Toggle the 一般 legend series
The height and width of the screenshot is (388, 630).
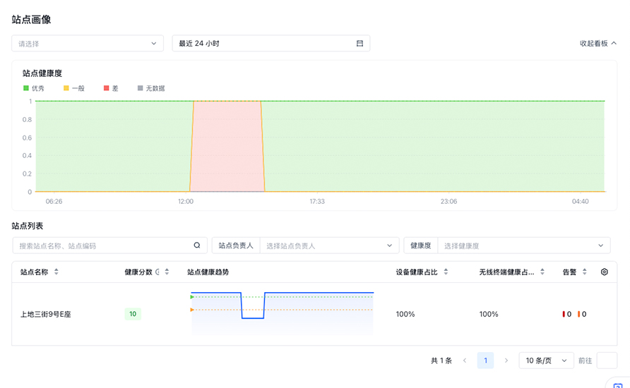[x=73, y=88]
